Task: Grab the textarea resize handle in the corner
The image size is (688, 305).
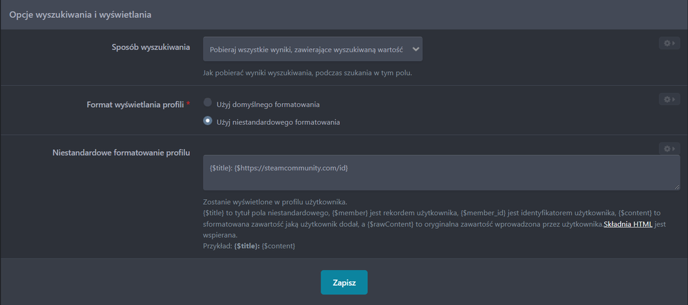Action: tap(677, 187)
